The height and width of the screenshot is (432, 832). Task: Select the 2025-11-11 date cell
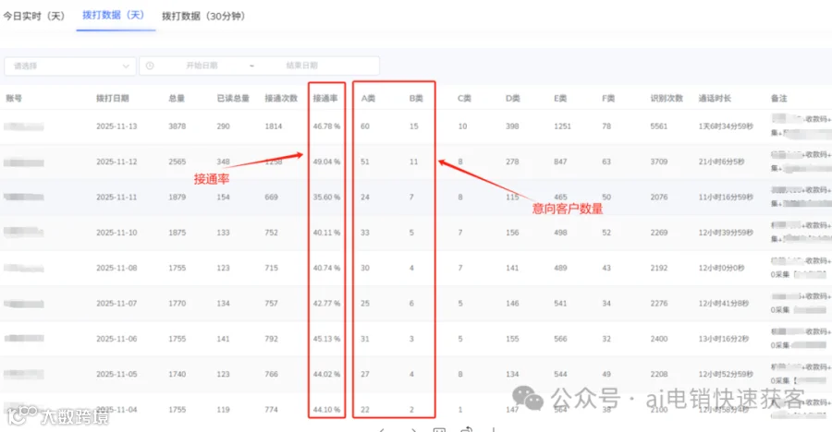116,198
